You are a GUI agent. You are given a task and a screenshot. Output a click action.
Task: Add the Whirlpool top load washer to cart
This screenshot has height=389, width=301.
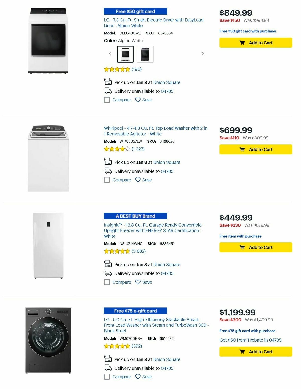(256, 149)
